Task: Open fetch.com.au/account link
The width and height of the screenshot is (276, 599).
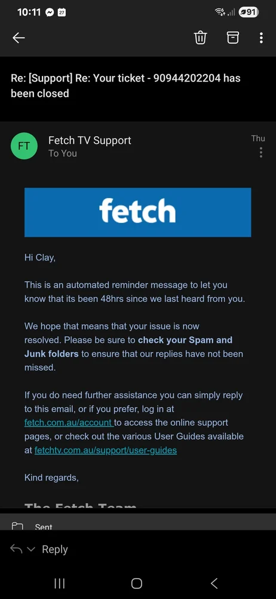Action: (69, 422)
